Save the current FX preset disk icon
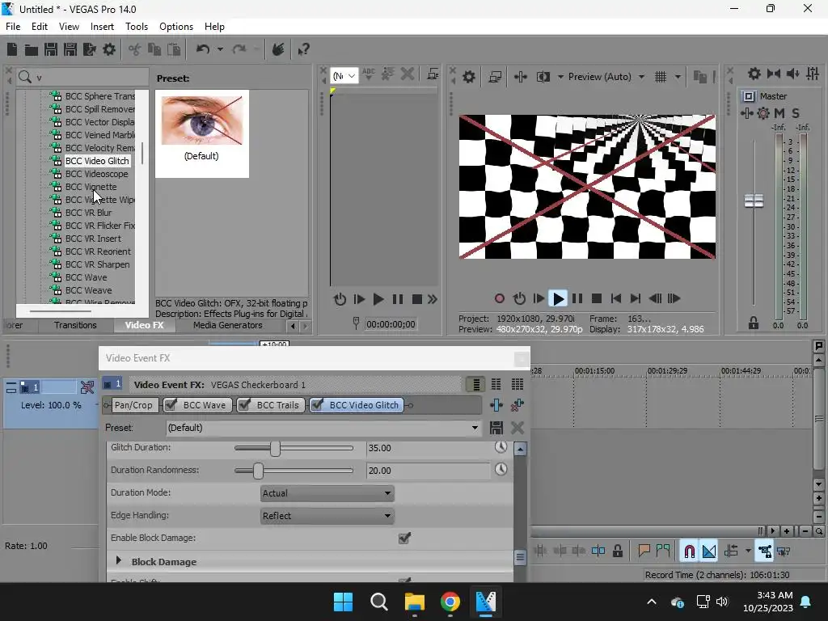Screen dimensions: 828x621 [496, 428]
